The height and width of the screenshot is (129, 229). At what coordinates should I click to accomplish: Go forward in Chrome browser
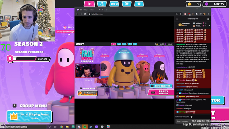81,14
